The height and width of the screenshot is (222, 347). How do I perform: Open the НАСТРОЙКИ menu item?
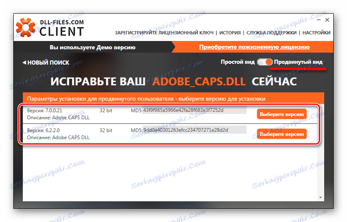pyautogui.click(x=316, y=33)
